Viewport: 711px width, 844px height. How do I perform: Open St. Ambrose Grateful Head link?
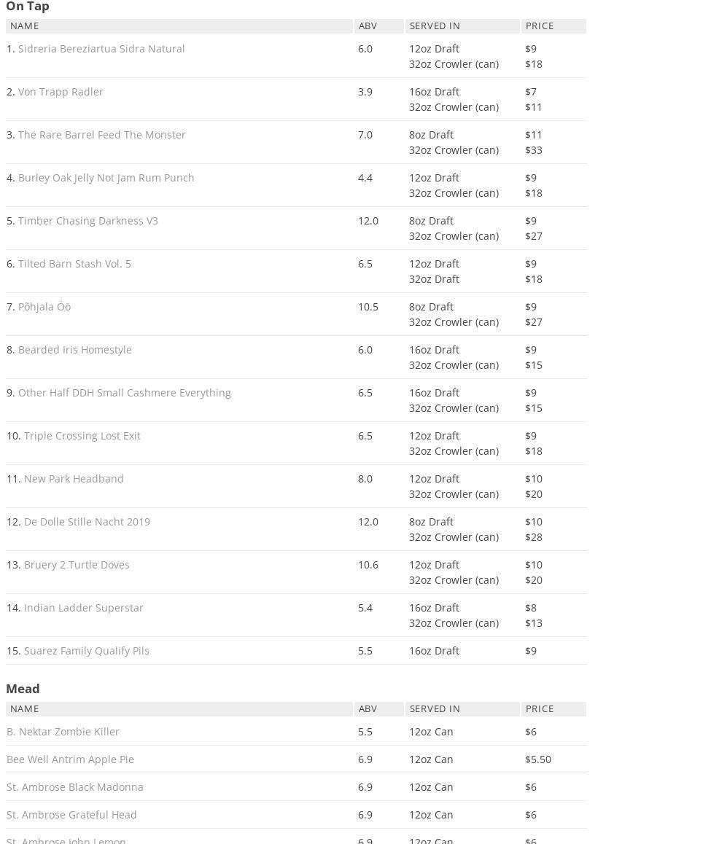click(71, 815)
